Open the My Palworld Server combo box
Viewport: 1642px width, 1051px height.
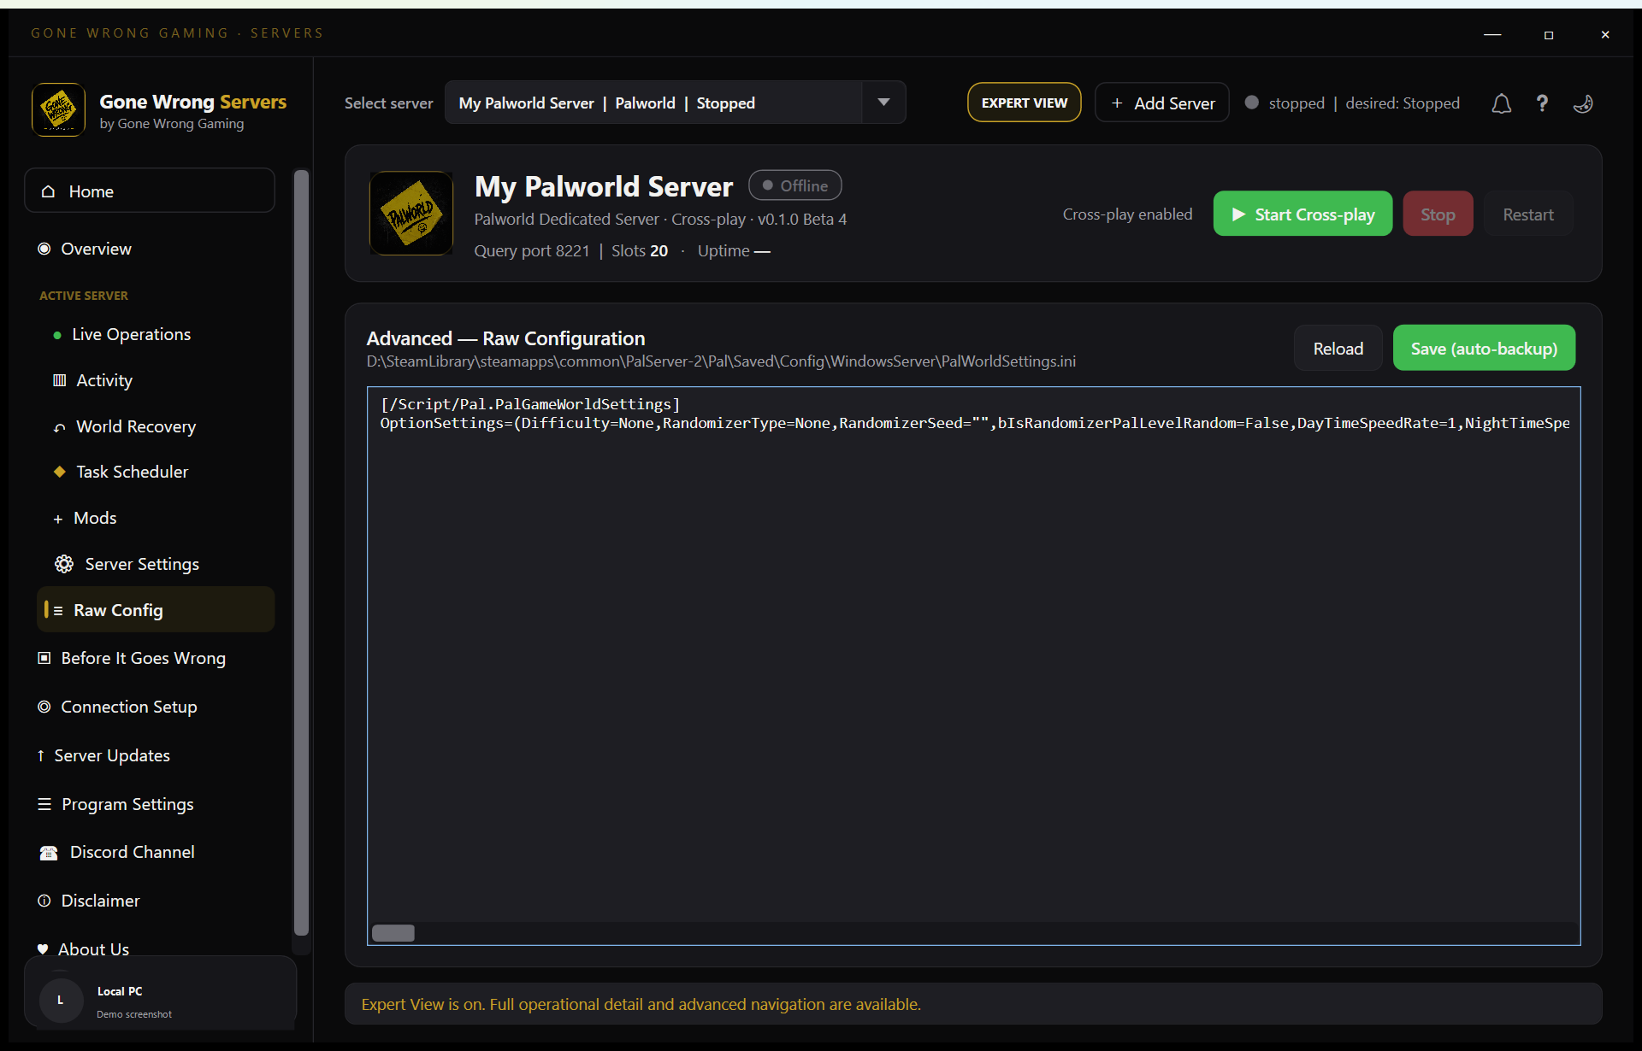pos(675,103)
